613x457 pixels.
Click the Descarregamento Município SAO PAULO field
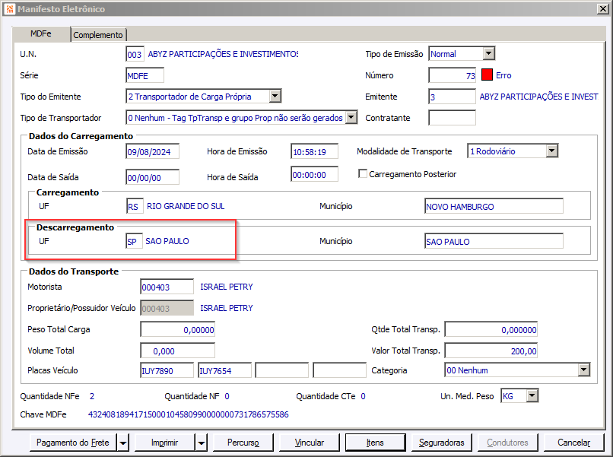[494, 241]
